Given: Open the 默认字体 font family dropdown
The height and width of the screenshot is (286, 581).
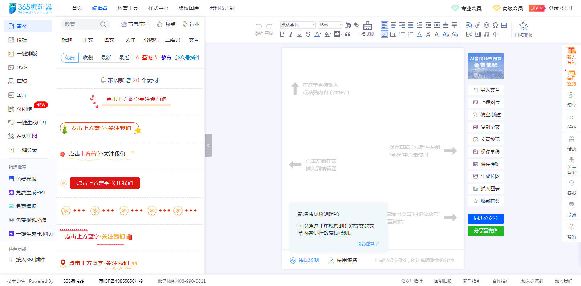Looking at the screenshot, I should 298,25.
